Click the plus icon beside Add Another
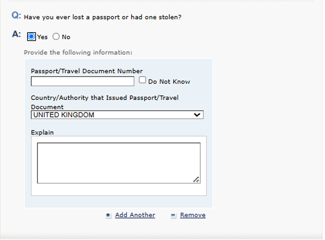 tap(108, 215)
